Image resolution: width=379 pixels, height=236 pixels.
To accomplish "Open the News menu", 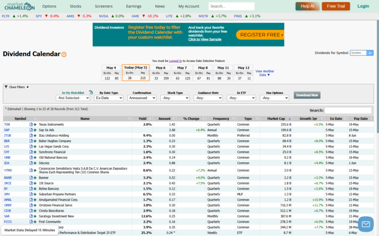I will [x=160, y=6].
